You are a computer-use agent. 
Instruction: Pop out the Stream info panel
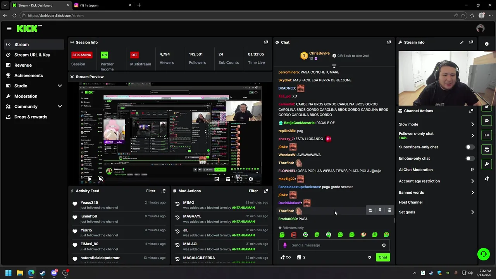point(471,42)
